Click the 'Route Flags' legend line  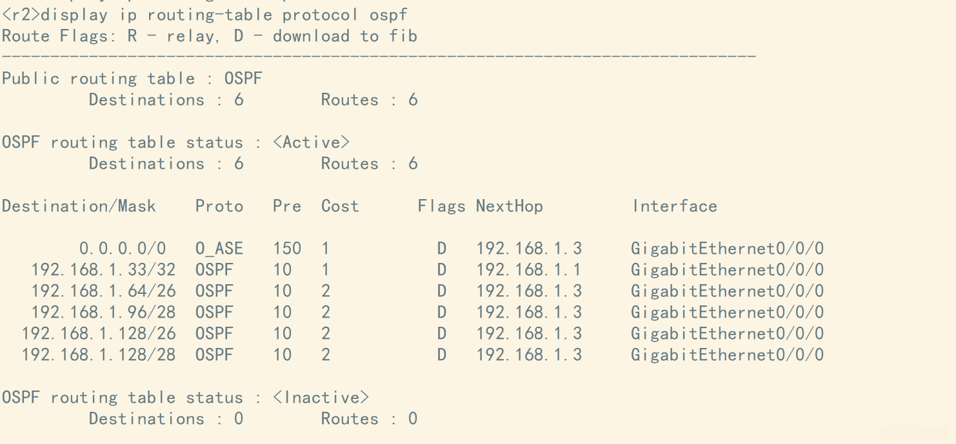[x=210, y=36]
